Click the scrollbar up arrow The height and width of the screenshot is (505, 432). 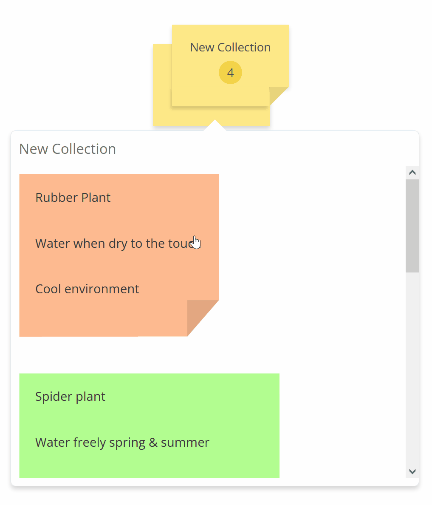click(412, 173)
